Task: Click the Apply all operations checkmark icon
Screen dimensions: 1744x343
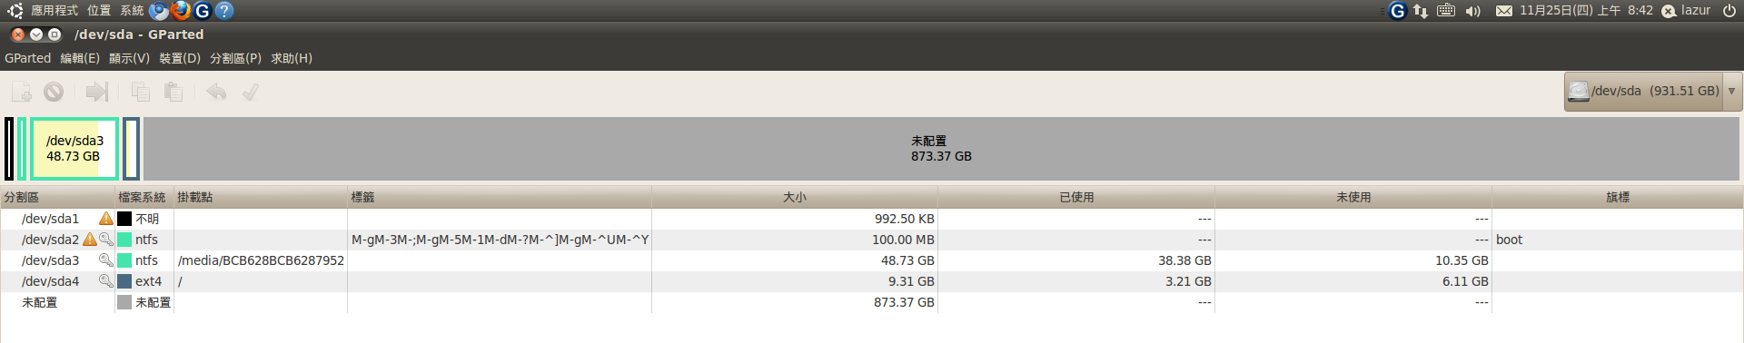Action: click(251, 92)
